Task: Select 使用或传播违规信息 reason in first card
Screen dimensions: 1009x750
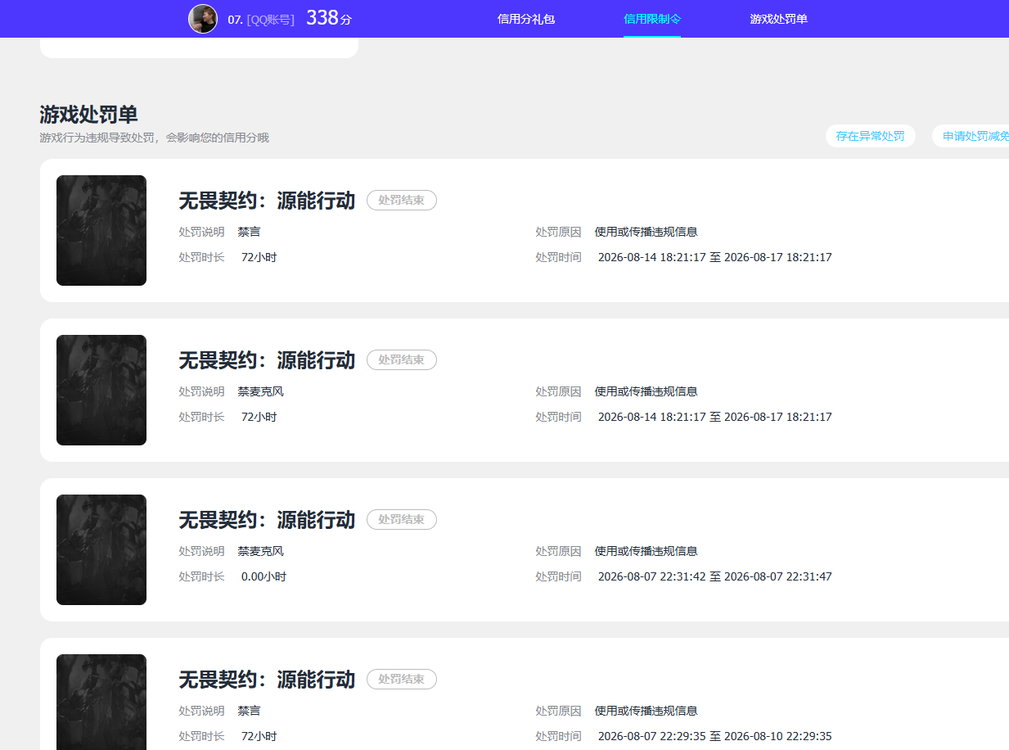Action: 646,232
